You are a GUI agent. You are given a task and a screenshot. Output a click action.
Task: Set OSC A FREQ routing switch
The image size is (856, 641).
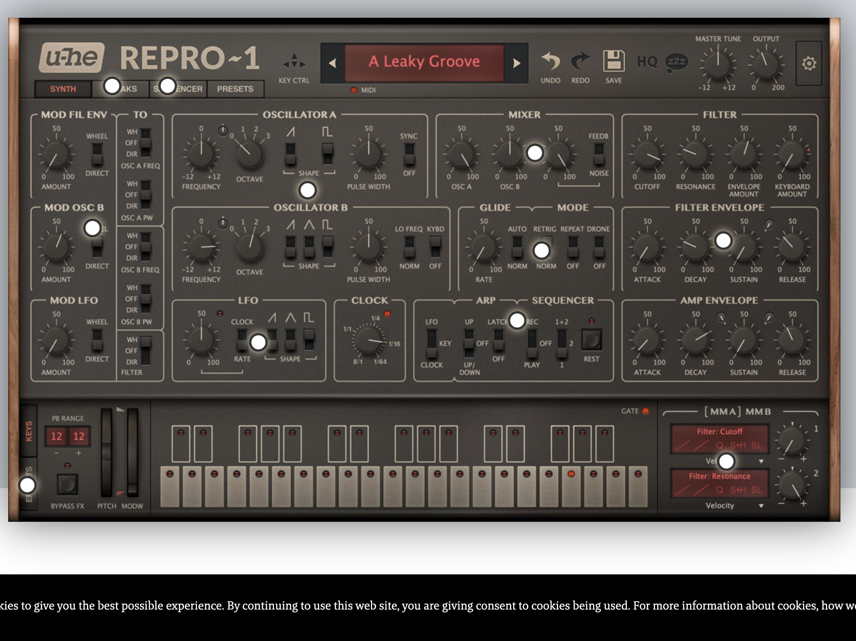146,143
